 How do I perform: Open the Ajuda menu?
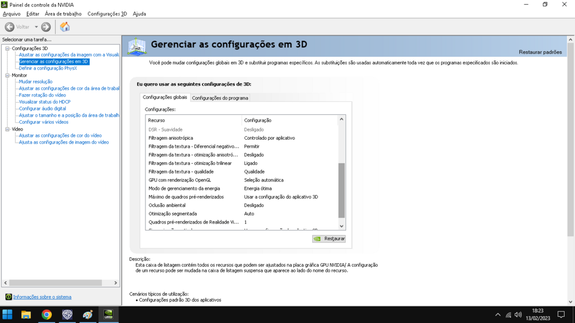139,14
